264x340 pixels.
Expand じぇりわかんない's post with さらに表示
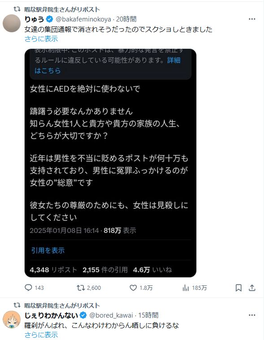pos(41,335)
